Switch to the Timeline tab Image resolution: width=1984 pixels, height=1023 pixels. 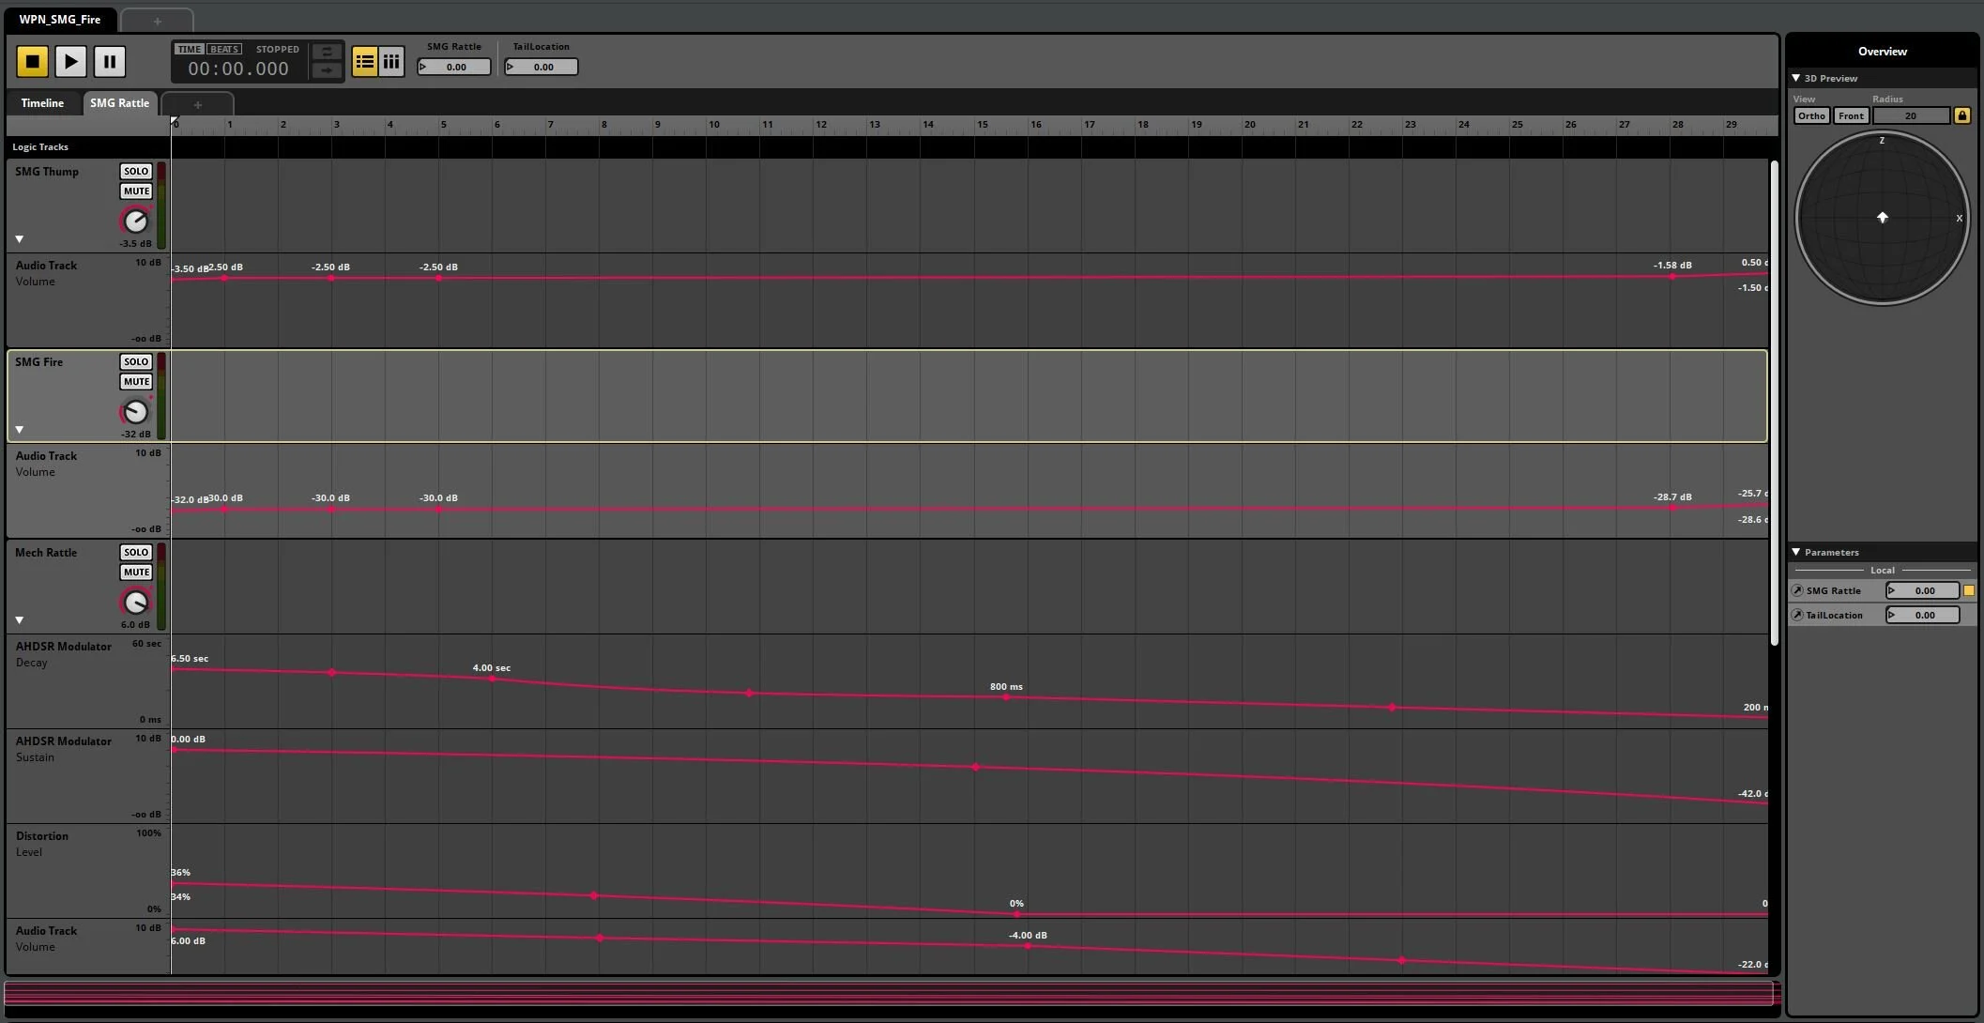tap(42, 103)
